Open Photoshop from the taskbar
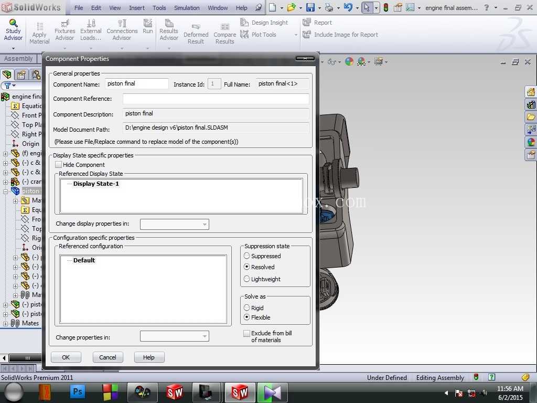Screen dimensions: 537x403 point(78,392)
